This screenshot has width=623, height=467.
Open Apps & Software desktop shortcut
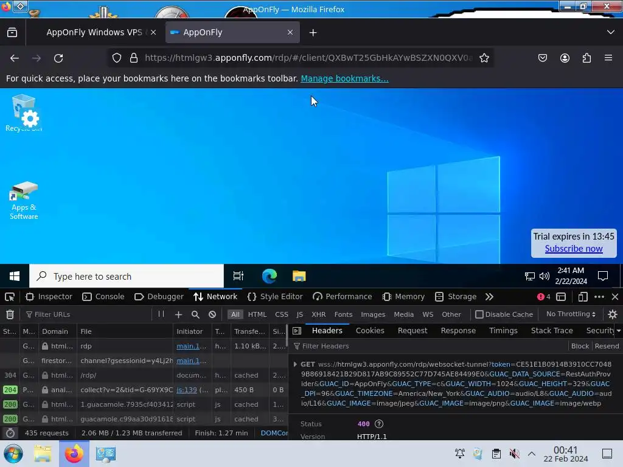click(24, 201)
